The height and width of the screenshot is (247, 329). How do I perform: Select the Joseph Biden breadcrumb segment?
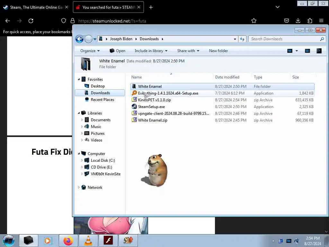pos(121,39)
